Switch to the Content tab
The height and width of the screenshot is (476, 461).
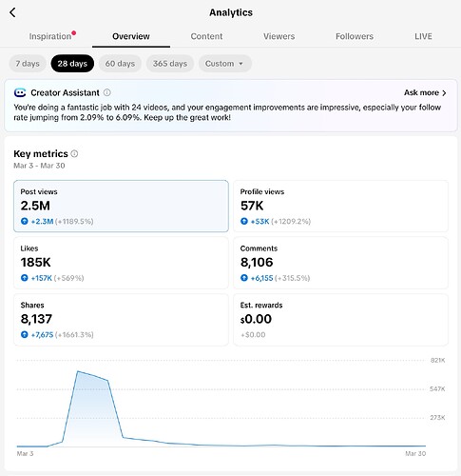click(x=206, y=36)
